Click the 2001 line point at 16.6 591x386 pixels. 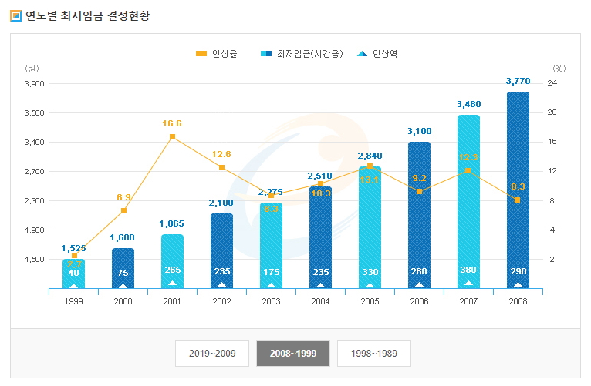[x=172, y=137]
